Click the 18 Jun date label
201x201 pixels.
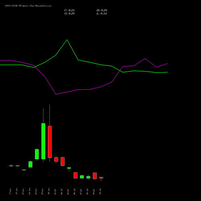tap(16, 191)
